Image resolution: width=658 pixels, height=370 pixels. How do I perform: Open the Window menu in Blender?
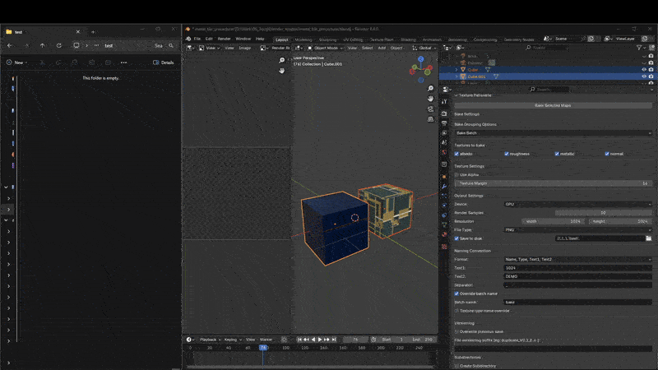pyautogui.click(x=243, y=39)
